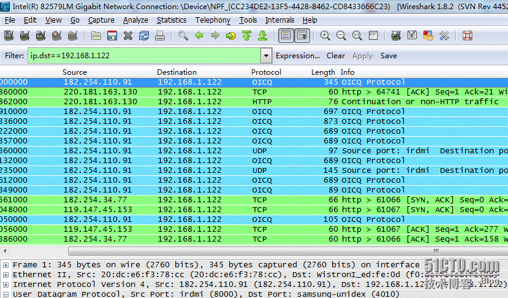Save the current filter
Screen dimensions: 508x298
pos(389,56)
